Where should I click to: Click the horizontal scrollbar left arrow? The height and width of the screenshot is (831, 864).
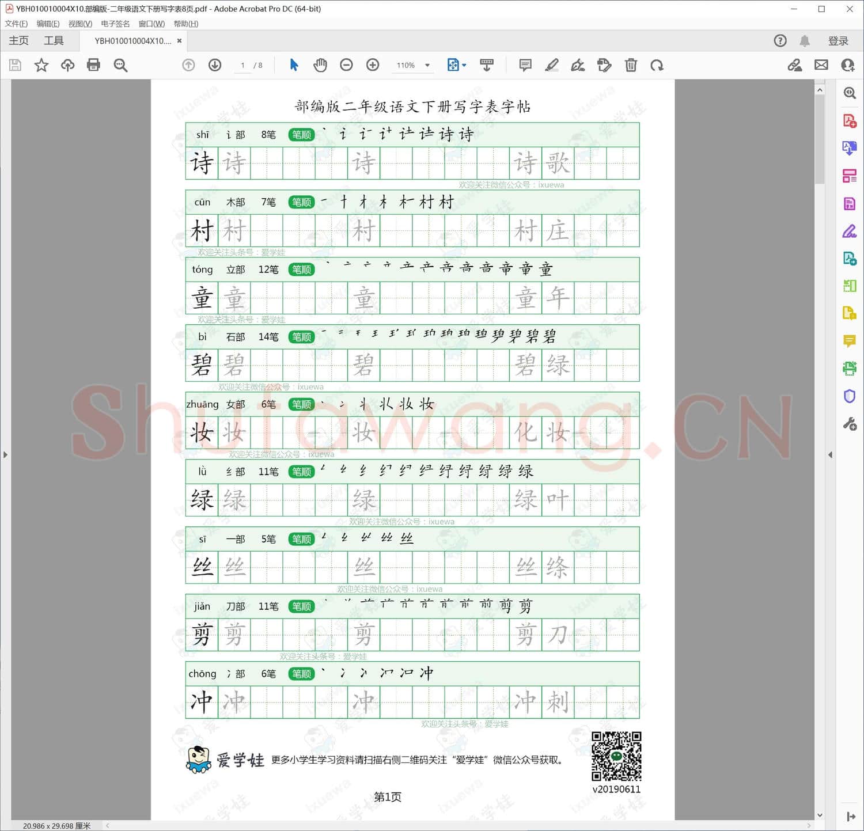(x=107, y=826)
